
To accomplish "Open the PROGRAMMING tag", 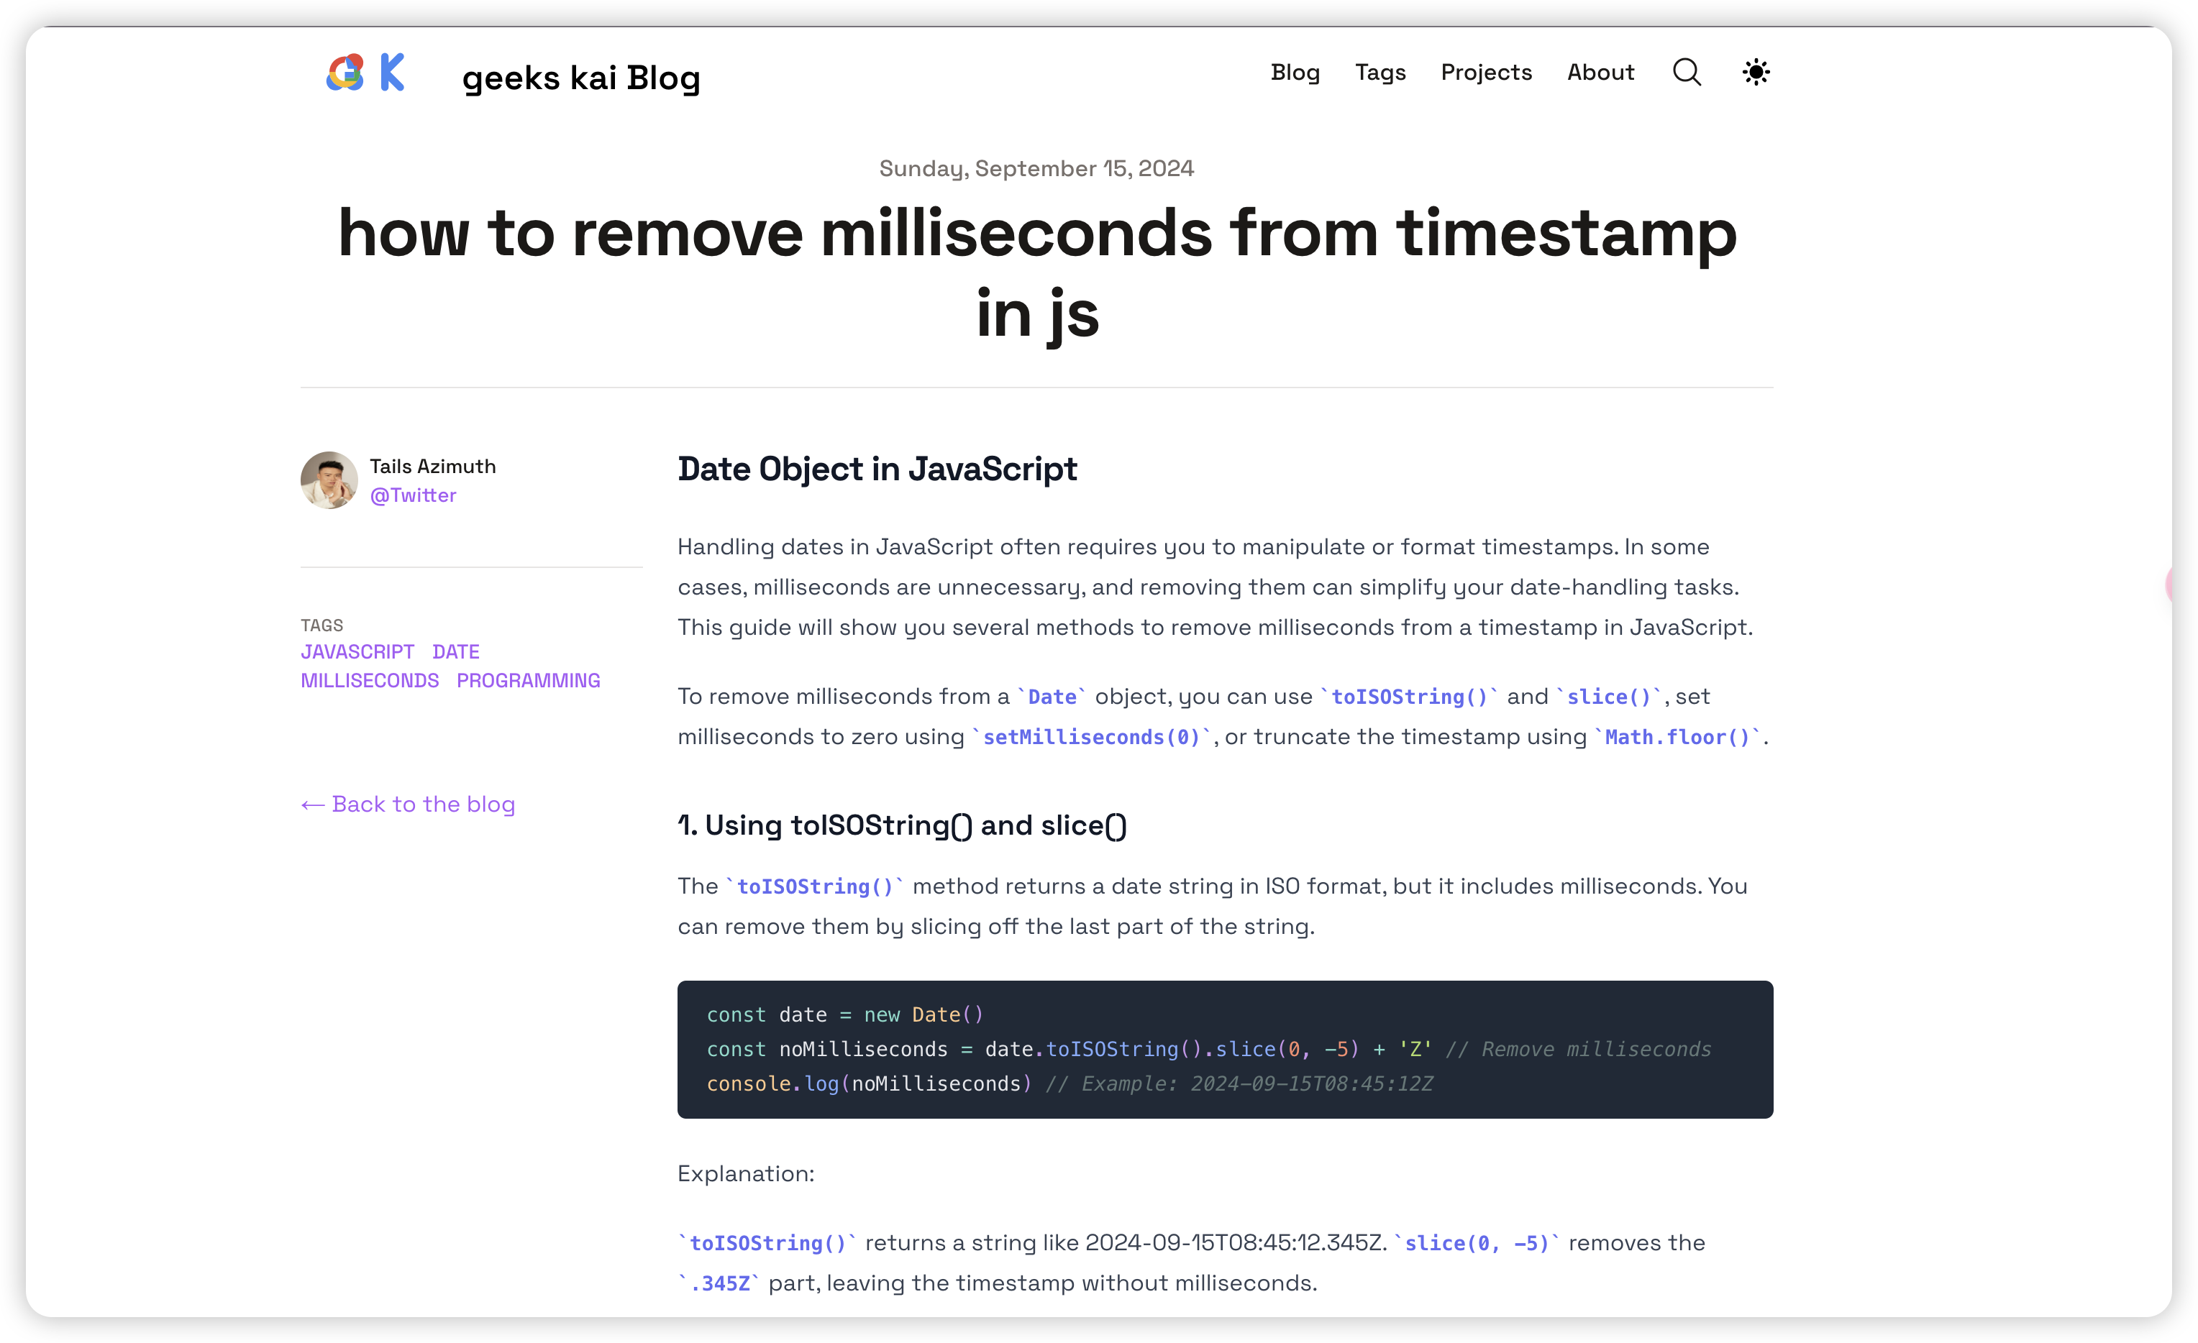I will (528, 680).
